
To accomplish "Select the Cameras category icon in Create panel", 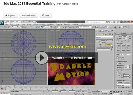I will 105,34.
